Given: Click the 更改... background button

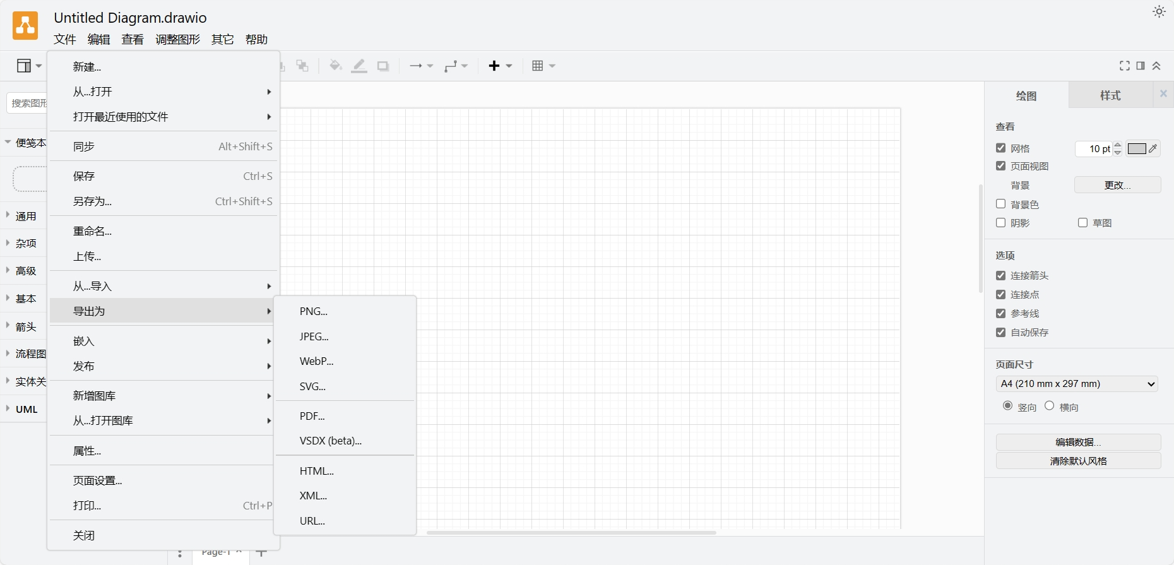Looking at the screenshot, I should point(1117,185).
